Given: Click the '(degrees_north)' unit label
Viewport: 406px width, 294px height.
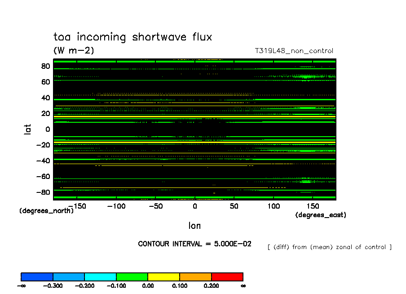Looking at the screenshot, I should 46,211.
